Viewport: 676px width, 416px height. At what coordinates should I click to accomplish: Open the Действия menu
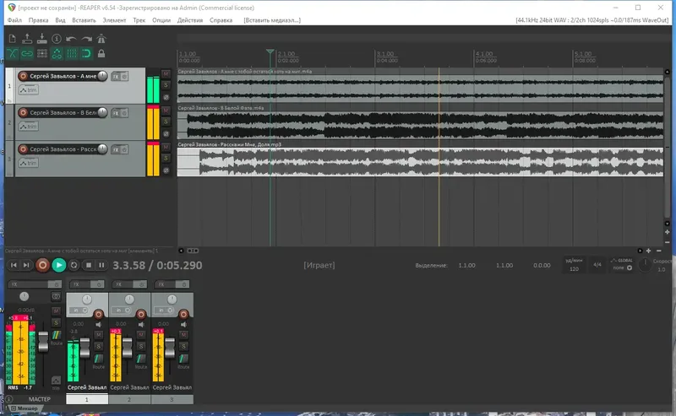coord(189,20)
